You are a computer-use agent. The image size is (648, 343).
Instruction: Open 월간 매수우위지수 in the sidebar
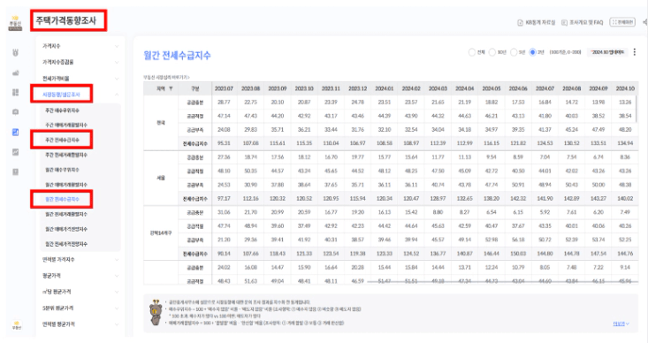tap(62, 170)
